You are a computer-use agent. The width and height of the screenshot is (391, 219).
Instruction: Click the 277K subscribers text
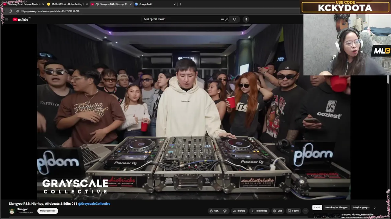[25, 213]
